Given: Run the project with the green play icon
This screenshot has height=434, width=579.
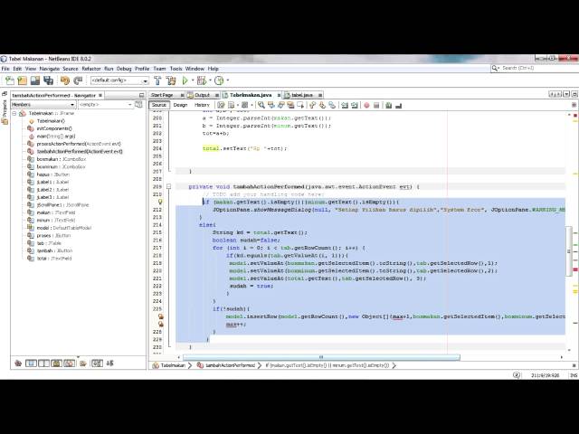Looking at the screenshot, I should 185,80.
